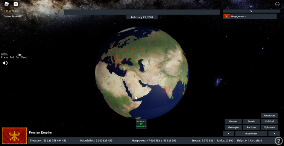This screenshot has height=146, width=284.
Task: Open the Roblox chat icon
Action: point(16,4)
